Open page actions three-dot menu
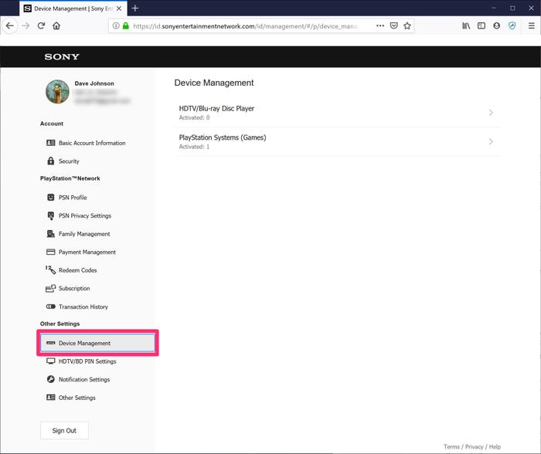541x454 pixels. (380, 25)
